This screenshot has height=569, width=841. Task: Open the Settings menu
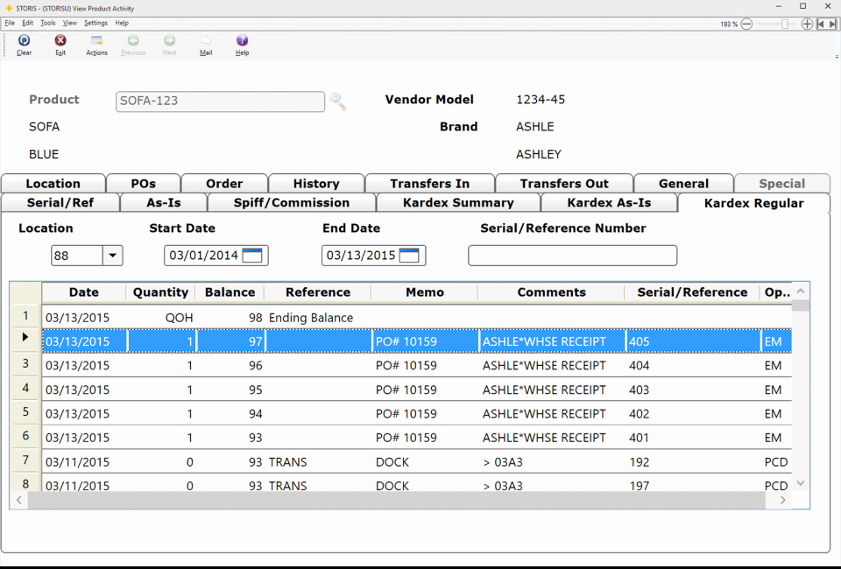(96, 23)
